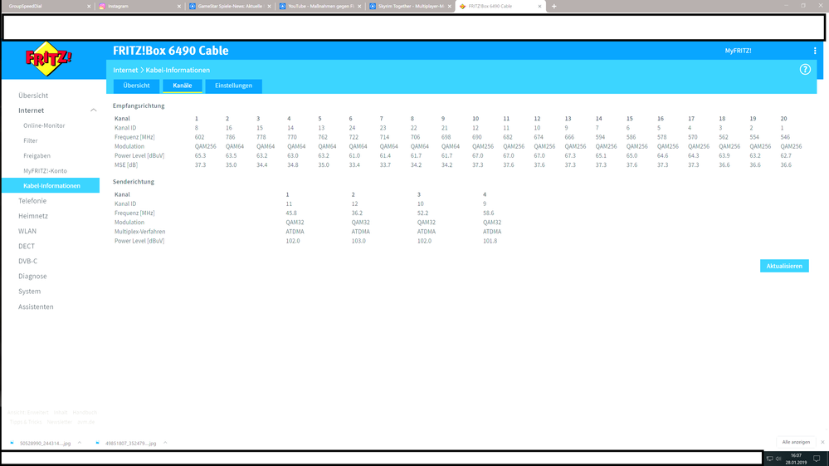Screen dimensions: 829x466
Task: Click the Empfangsrichtung heading
Action: pyautogui.click(x=139, y=105)
